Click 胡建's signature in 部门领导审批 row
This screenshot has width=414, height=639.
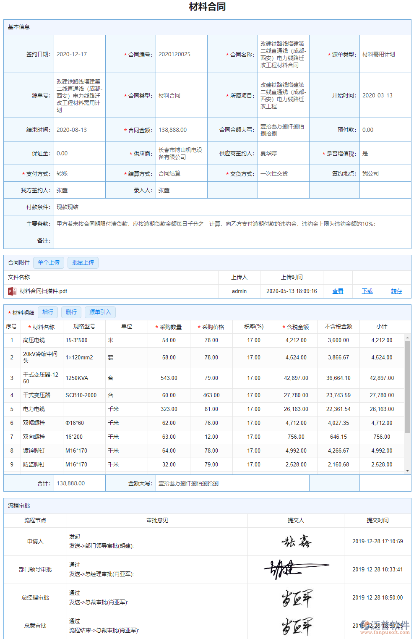point(295,569)
